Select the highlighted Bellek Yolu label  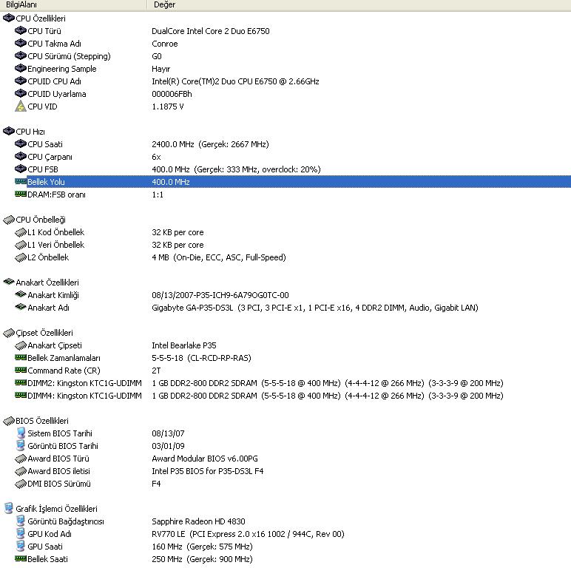point(46,182)
